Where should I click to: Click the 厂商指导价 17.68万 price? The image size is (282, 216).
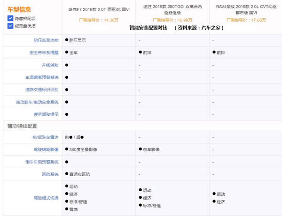[246, 20]
